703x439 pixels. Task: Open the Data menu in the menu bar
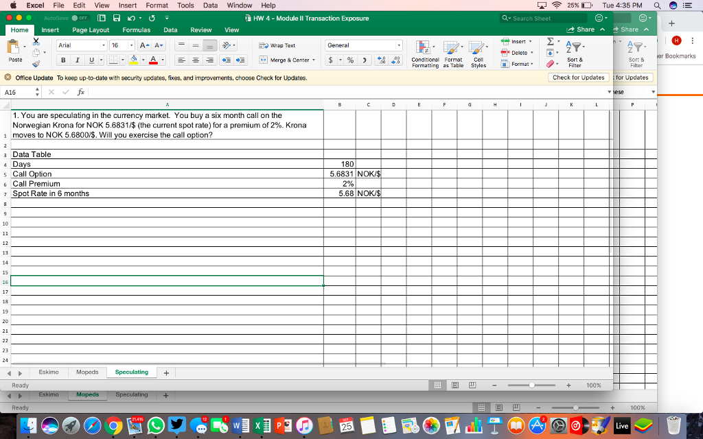pyautogui.click(x=210, y=5)
